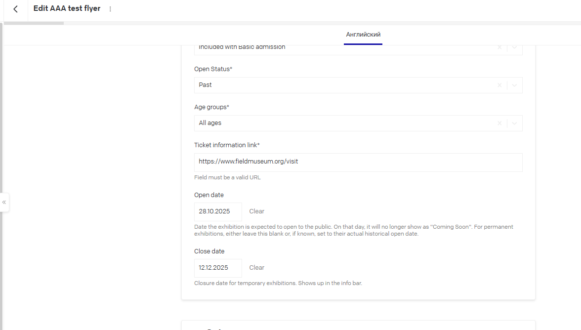Expand the Age groups dropdown arrow
Image resolution: width=581 pixels, height=330 pixels.
(x=515, y=123)
